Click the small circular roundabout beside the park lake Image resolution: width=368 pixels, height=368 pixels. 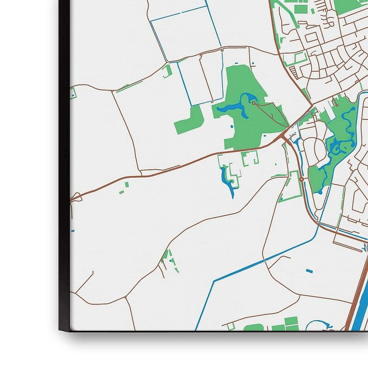pos(253,103)
